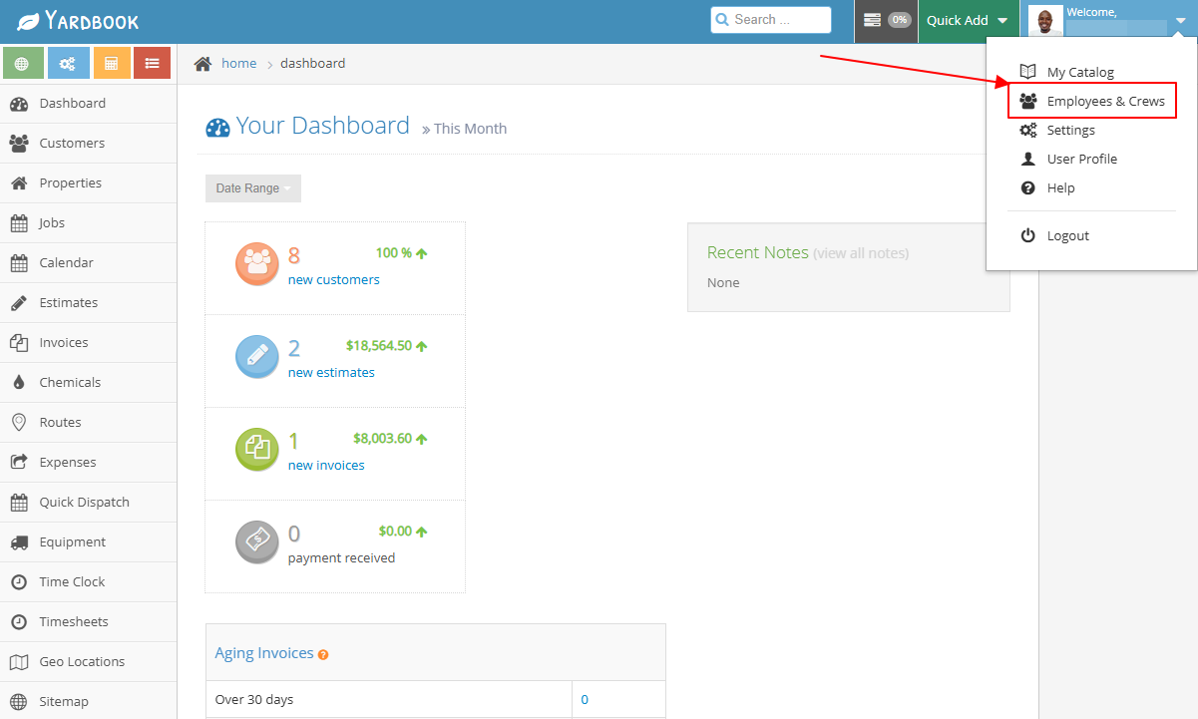Click into the Search input field
Viewport: 1198px width, 719px height.
(x=771, y=20)
